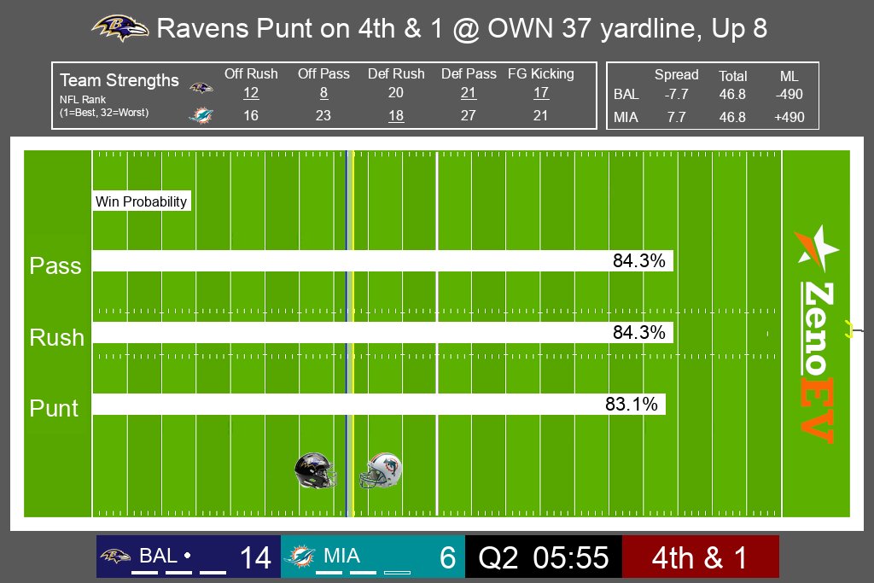
Task: Click Dolphins Def Rush rank 18
Action: point(396,116)
